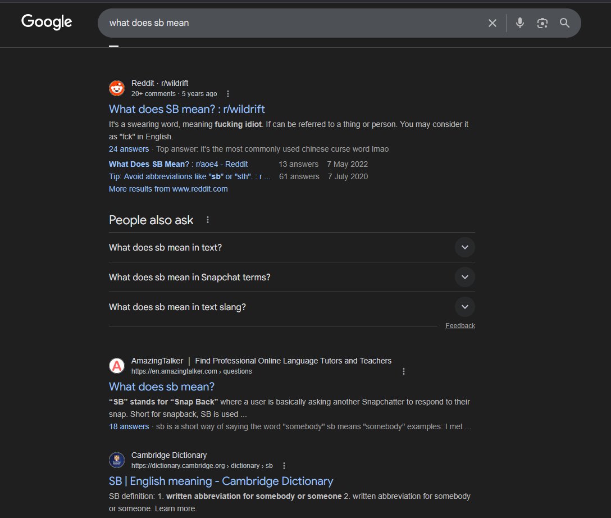Clear the search box with the X icon
The image size is (611, 518).
[x=493, y=23]
